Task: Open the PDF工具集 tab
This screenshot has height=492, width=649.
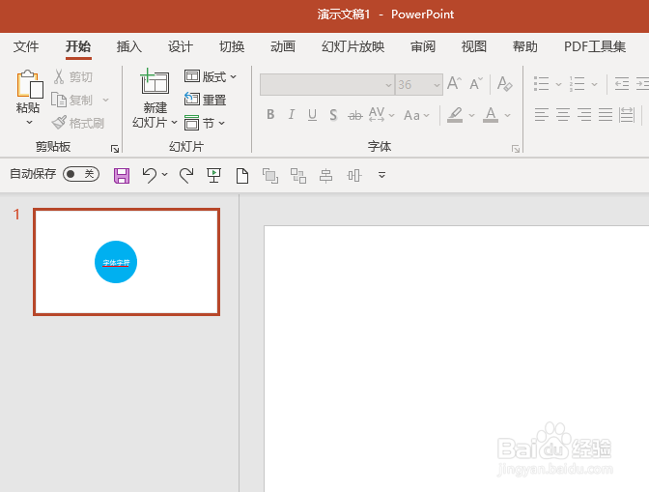Action: pos(595,46)
